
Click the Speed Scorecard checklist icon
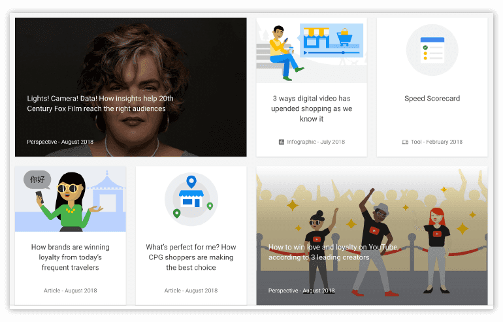click(432, 50)
